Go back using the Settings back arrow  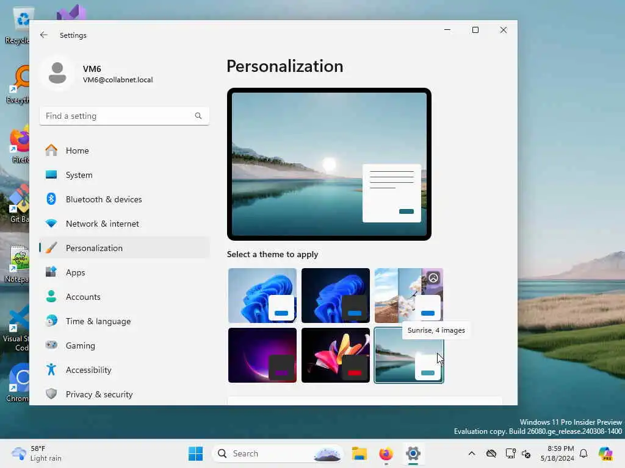(x=44, y=35)
